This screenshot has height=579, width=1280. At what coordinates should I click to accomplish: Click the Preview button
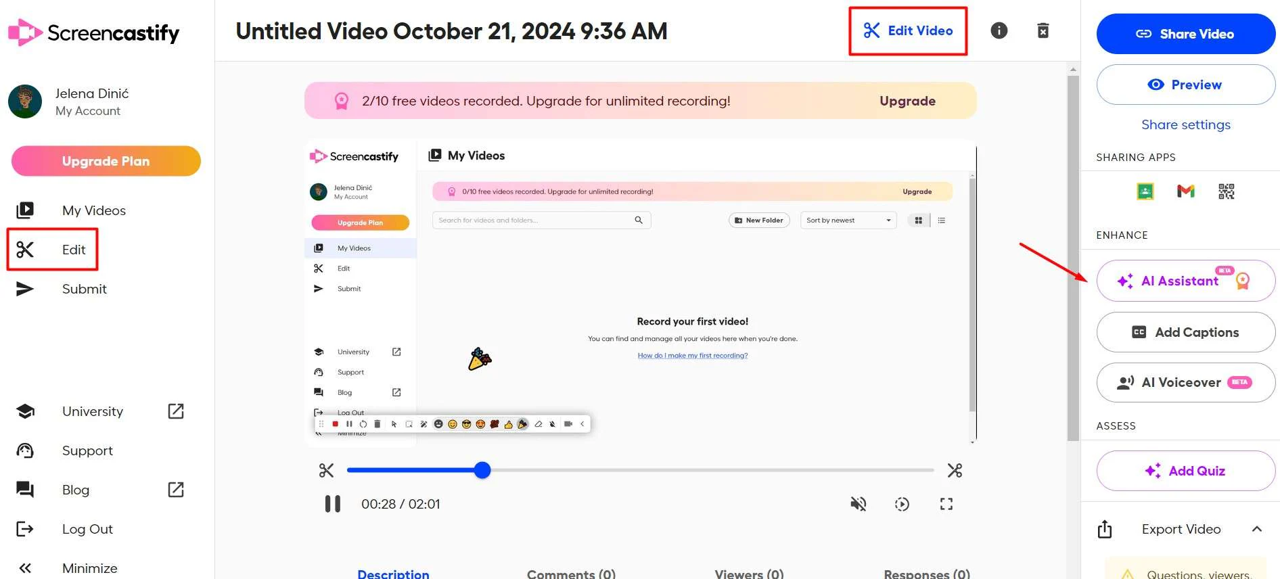pos(1186,85)
